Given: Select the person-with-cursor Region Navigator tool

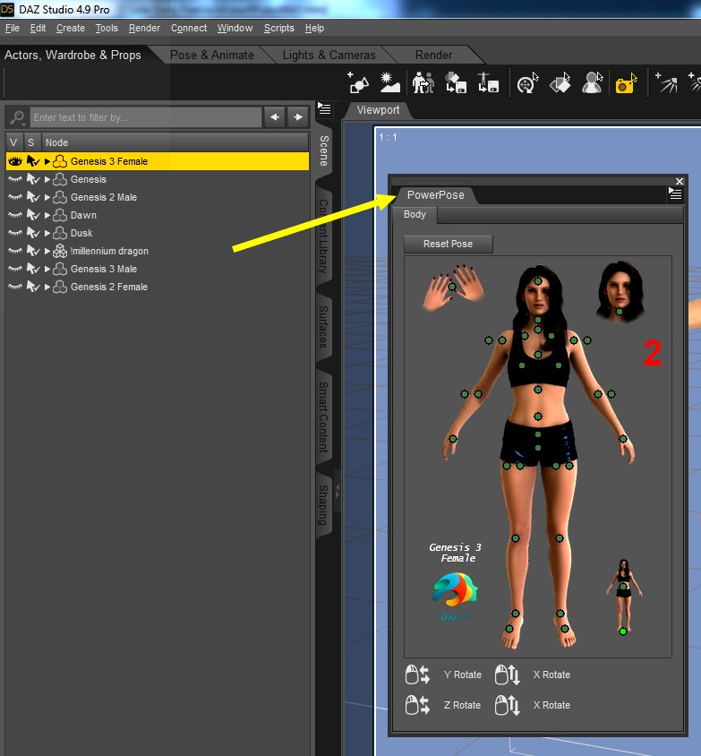Looking at the screenshot, I should coord(592,82).
